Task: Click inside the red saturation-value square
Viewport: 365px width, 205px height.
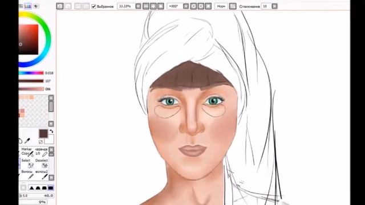Action: [x=29, y=39]
